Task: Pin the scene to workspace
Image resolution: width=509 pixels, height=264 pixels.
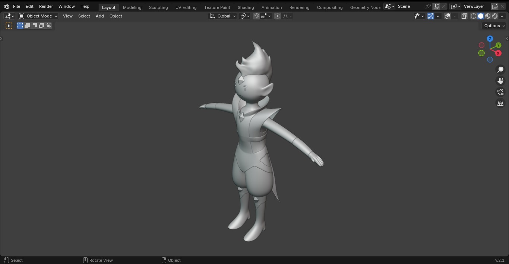Action: point(428,6)
